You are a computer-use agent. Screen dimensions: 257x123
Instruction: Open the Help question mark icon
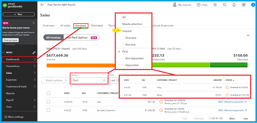point(199,5)
